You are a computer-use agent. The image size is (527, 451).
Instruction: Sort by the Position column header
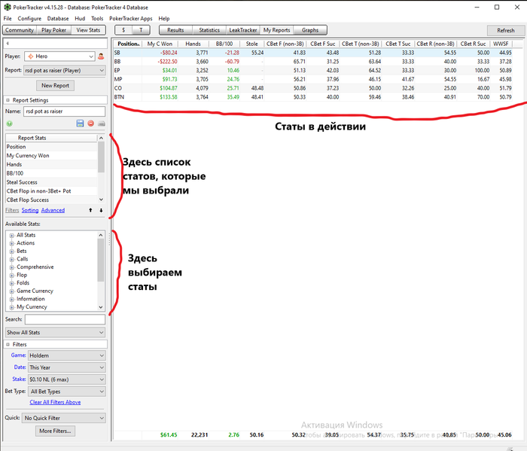coord(128,44)
